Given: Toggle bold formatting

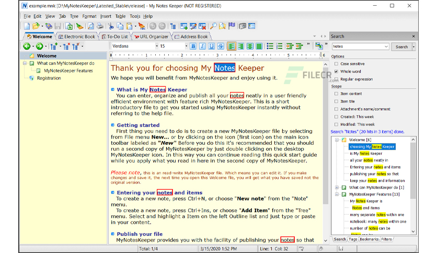Looking at the screenshot, I should (x=193, y=46).
